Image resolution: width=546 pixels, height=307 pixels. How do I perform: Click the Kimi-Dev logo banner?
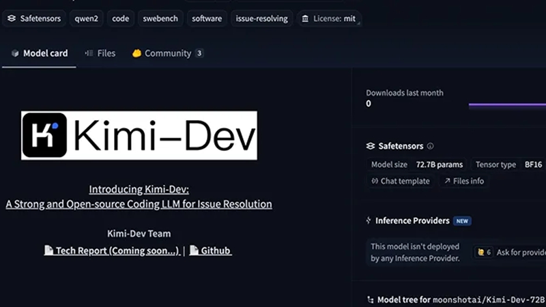coord(139,135)
